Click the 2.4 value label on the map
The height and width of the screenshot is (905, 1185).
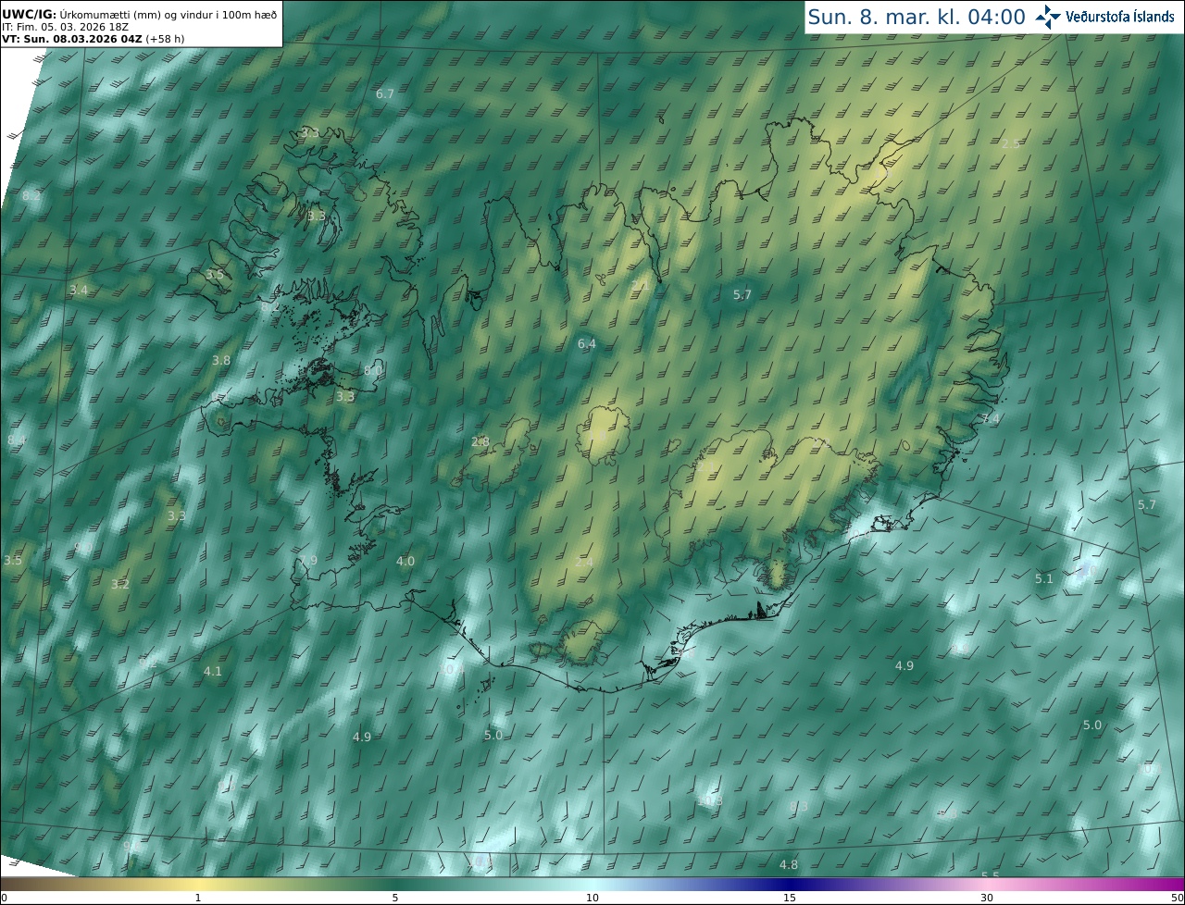point(584,563)
